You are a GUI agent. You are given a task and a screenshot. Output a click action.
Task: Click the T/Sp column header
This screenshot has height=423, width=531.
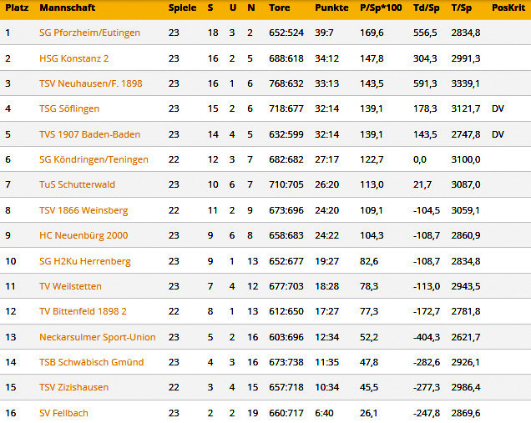tap(461, 8)
